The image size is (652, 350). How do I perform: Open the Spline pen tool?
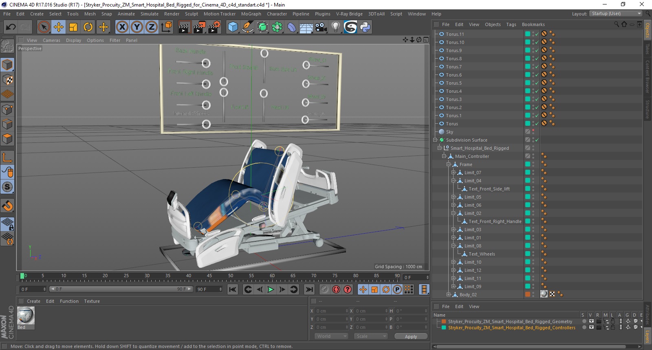[x=248, y=27]
